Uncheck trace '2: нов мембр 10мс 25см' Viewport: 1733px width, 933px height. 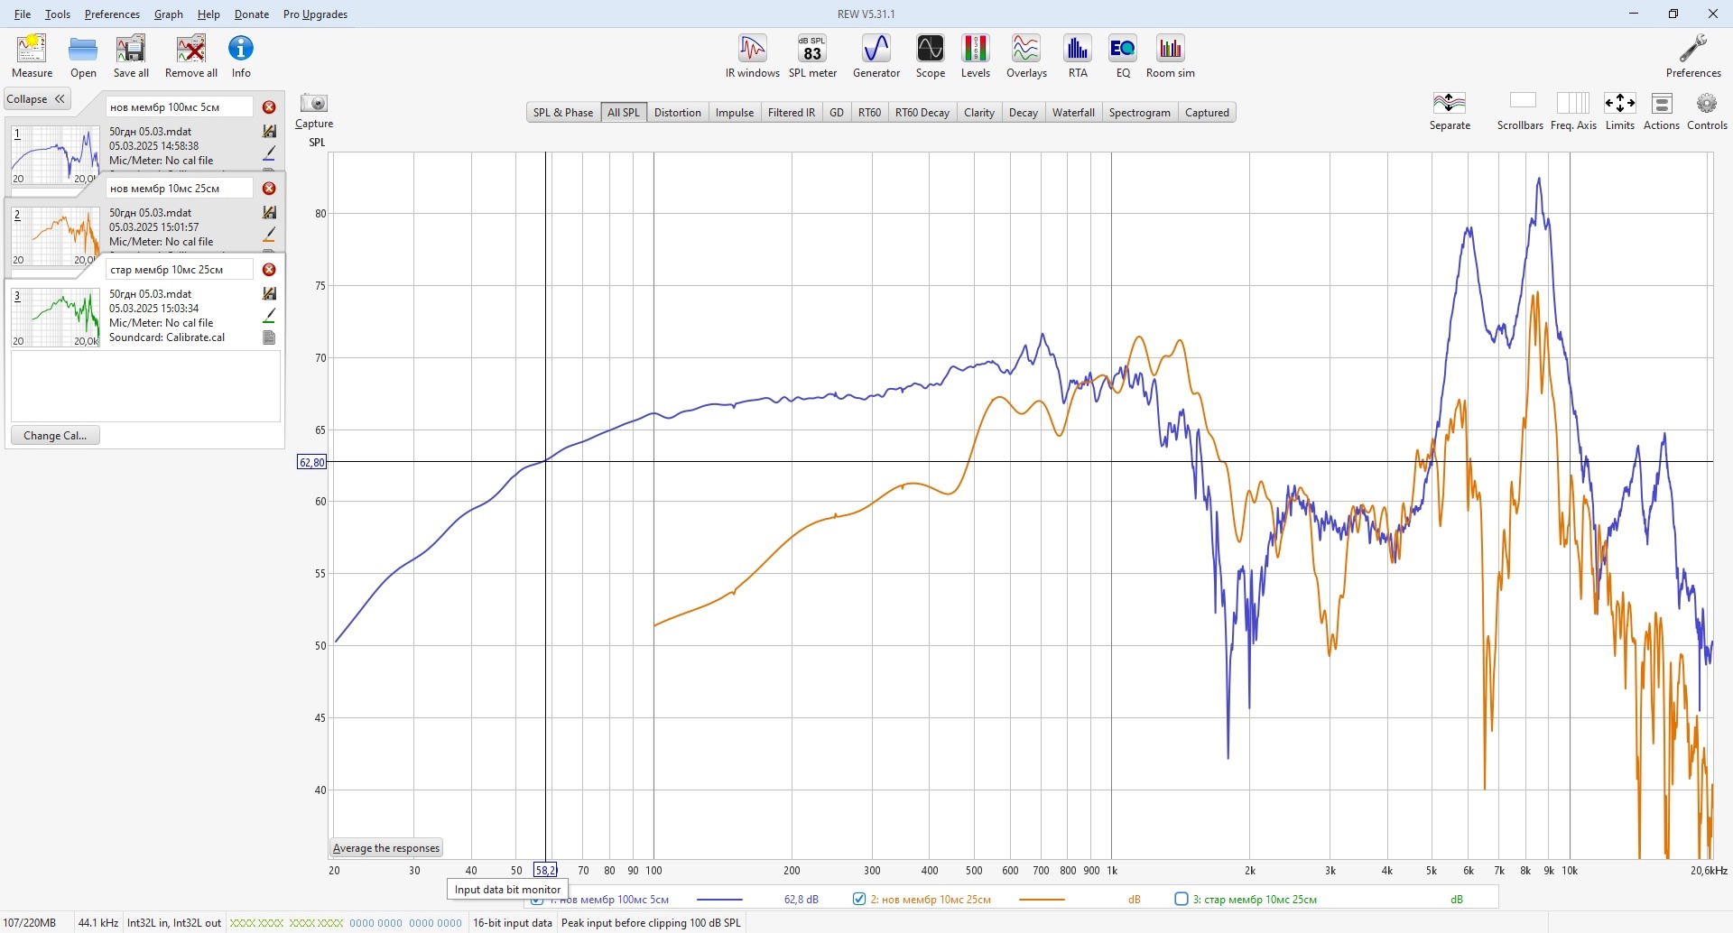[859, 899]
